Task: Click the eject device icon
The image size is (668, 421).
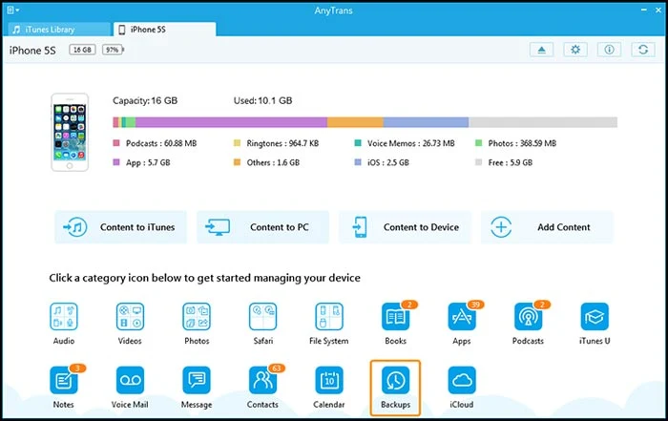Action: (541, 50)
